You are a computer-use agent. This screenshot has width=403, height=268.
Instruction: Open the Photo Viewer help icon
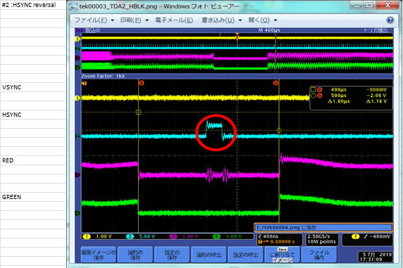click(390, 20)
